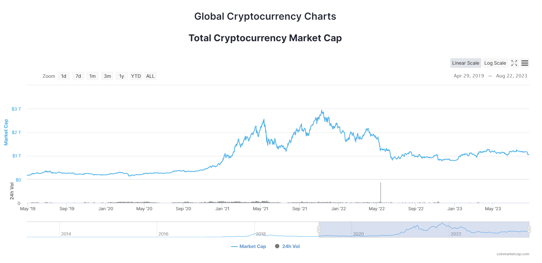The height and width of the screenshot is (263, 542).
Task: Select the 3m zoom range
Action: (x=107, y=76)
